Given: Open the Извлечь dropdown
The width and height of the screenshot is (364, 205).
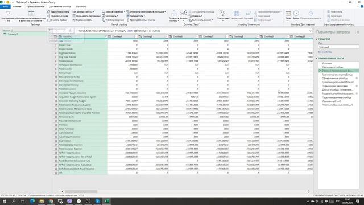Looking at the screenshot, I should tap(196, 16).
